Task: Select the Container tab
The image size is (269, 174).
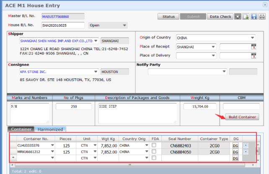Action: 21,129
